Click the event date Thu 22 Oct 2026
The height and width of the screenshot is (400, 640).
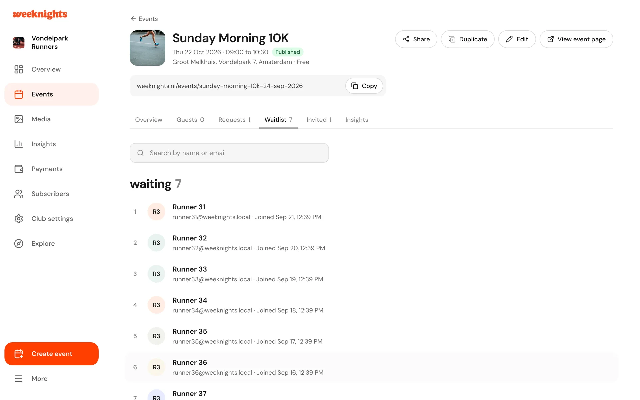197,52
